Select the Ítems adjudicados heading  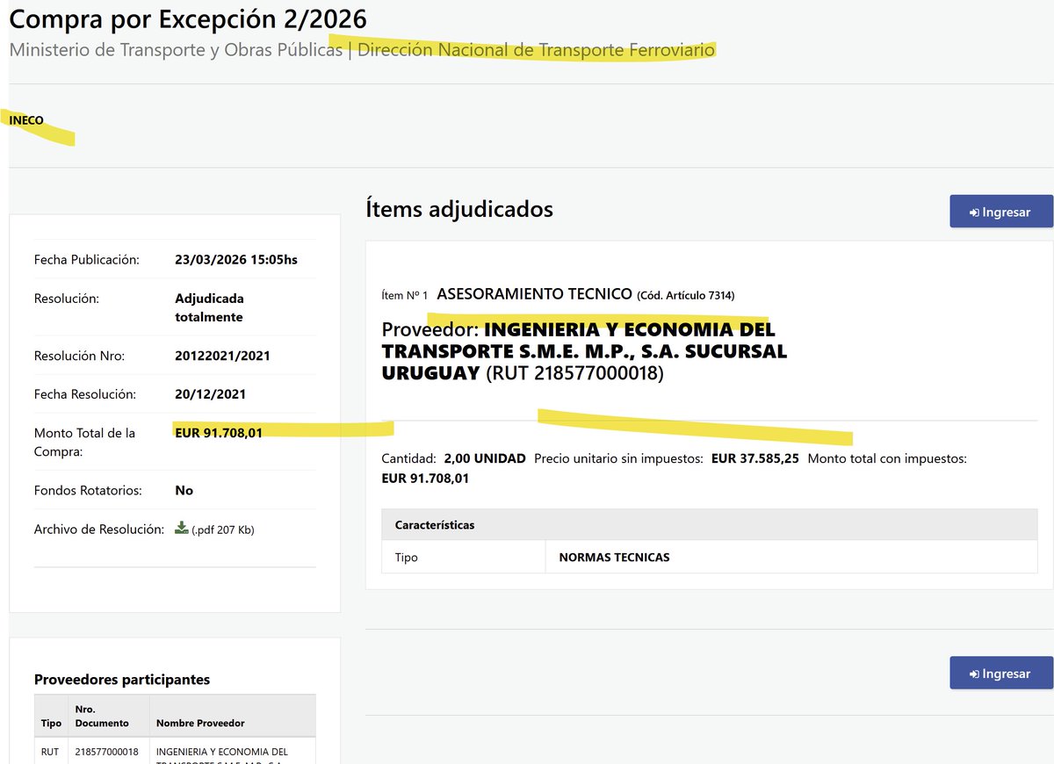[459, 209]
